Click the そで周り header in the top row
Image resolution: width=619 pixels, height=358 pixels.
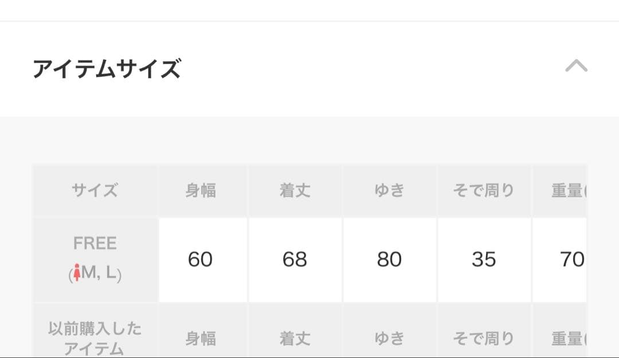484,190
